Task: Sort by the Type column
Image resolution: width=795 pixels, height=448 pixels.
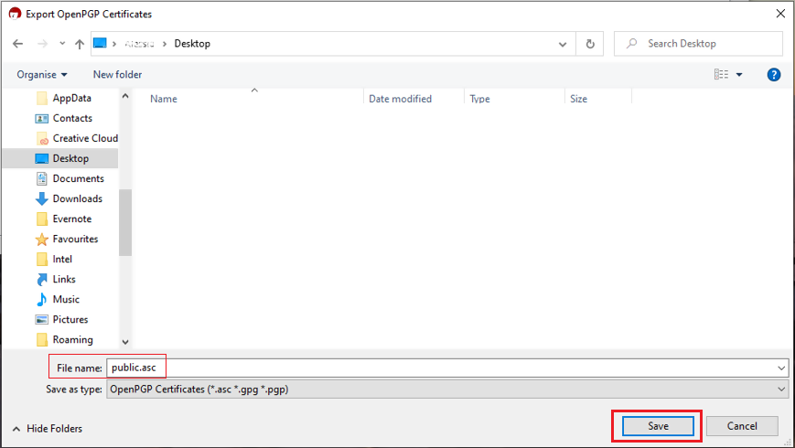Action: [479, 99]
